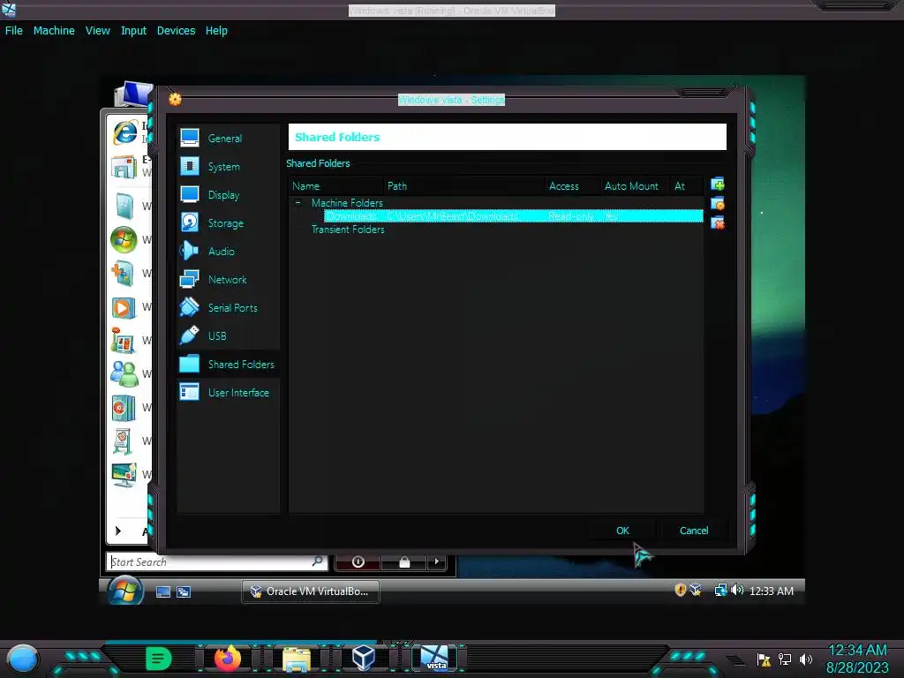The height and width of the screenshot is (678, 904).
Task: Switch to the Vista VM taskbar button
Action: coord(434,659)
